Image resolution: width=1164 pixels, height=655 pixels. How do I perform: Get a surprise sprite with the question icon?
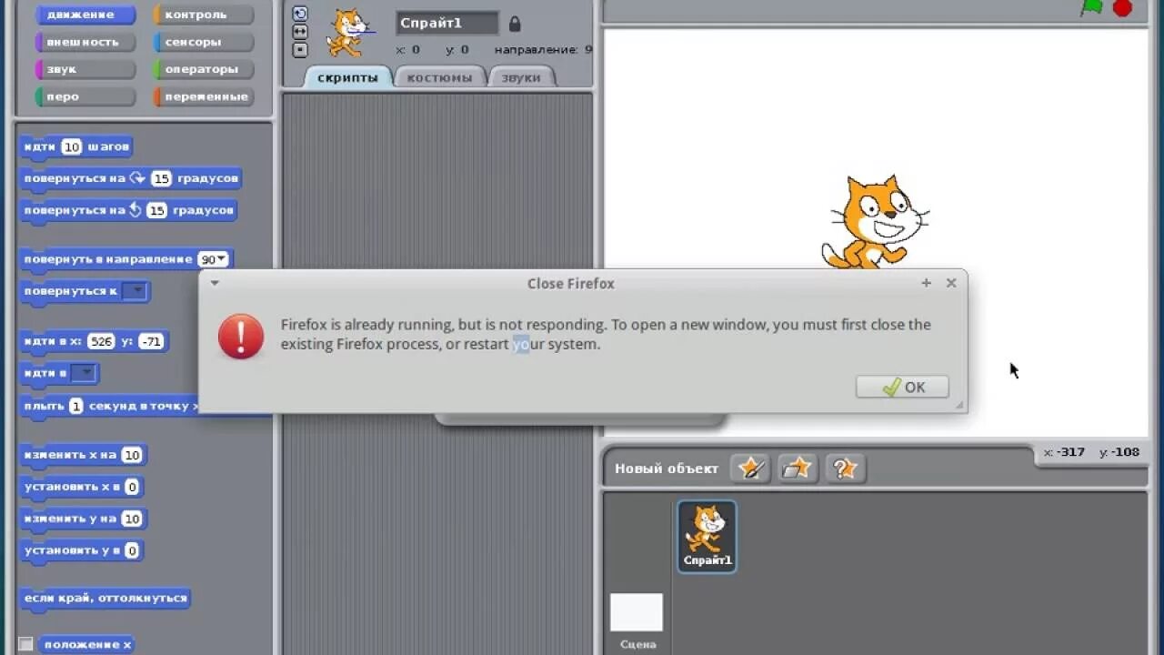point(844,468)
